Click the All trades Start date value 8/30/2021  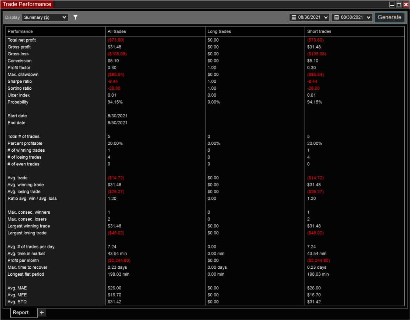click(118, 116)
